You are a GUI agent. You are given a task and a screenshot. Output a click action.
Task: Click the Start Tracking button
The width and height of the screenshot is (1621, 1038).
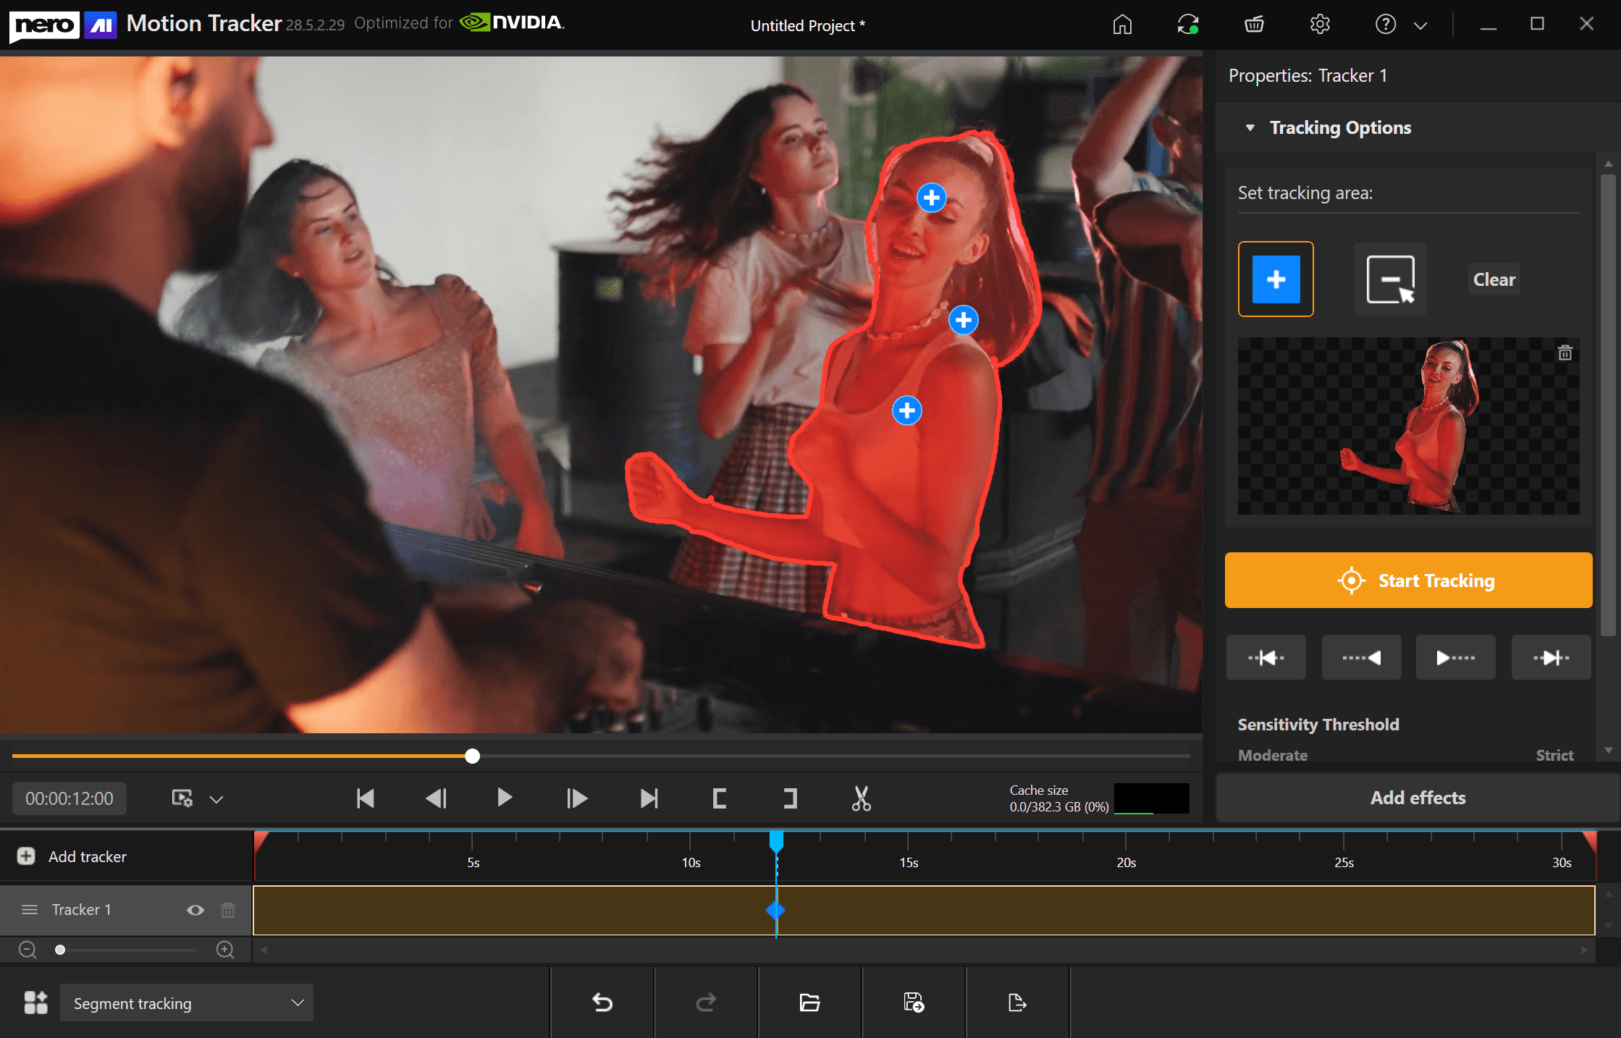point(1408,581)
